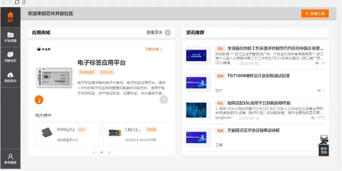Image resolution: width=342 pixels, height=171 pixels.
Task: Go to 首页 home in sidebar
Action: (x=10, y=17)
